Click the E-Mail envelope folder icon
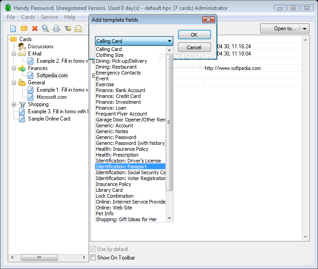This screenshot has width=318, height=269. 22,54
